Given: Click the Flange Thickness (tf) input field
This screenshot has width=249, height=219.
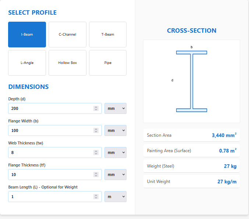Looking at the screenshot, I should point(55,175).
